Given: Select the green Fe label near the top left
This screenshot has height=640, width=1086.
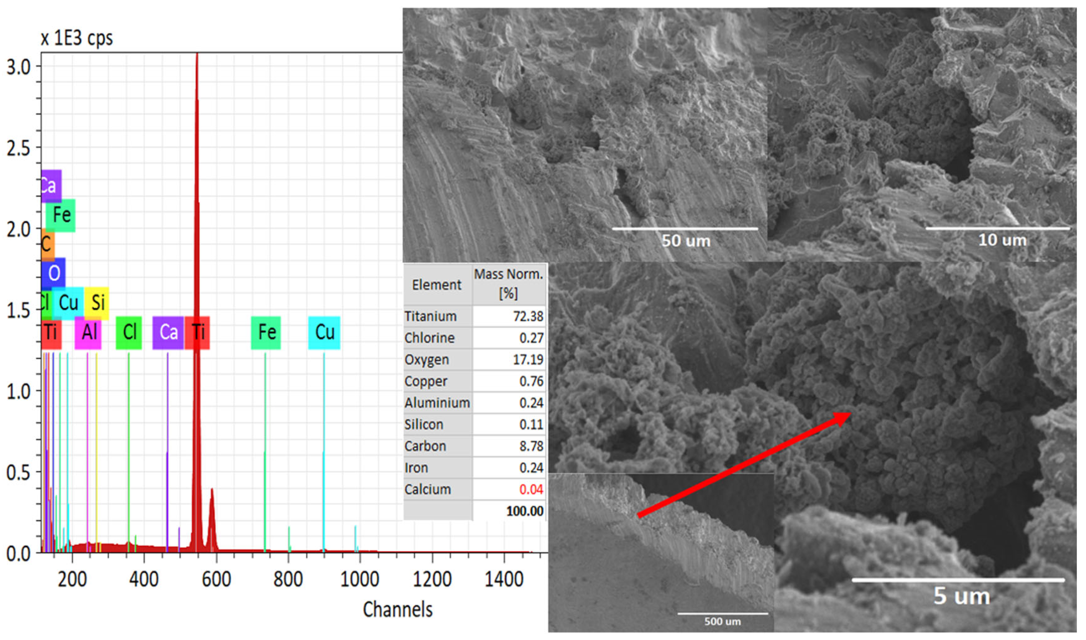Looking at the screenshot, I should 61,215.
